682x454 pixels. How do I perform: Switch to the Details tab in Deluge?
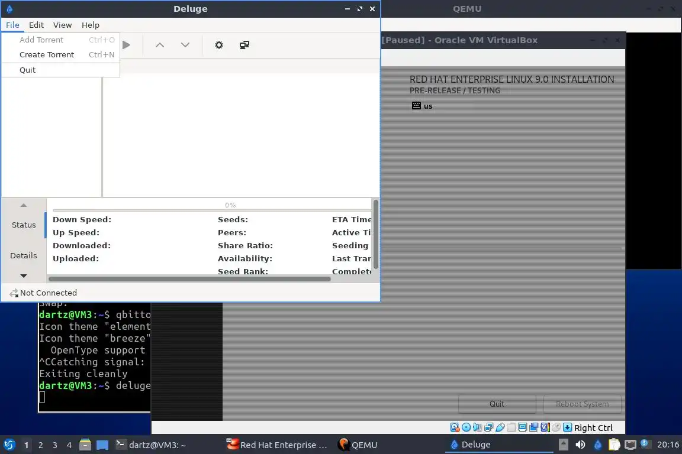(24, 255)
